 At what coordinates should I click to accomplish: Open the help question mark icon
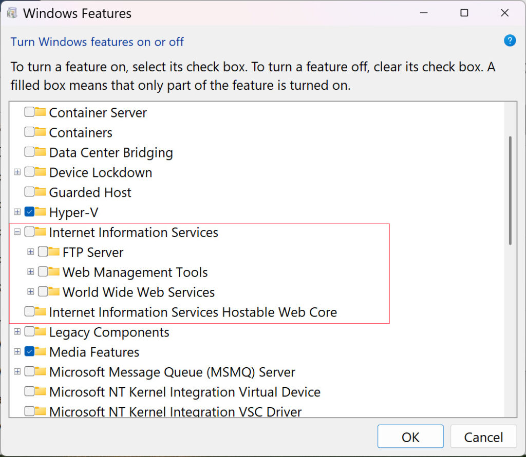coord(510,41)
